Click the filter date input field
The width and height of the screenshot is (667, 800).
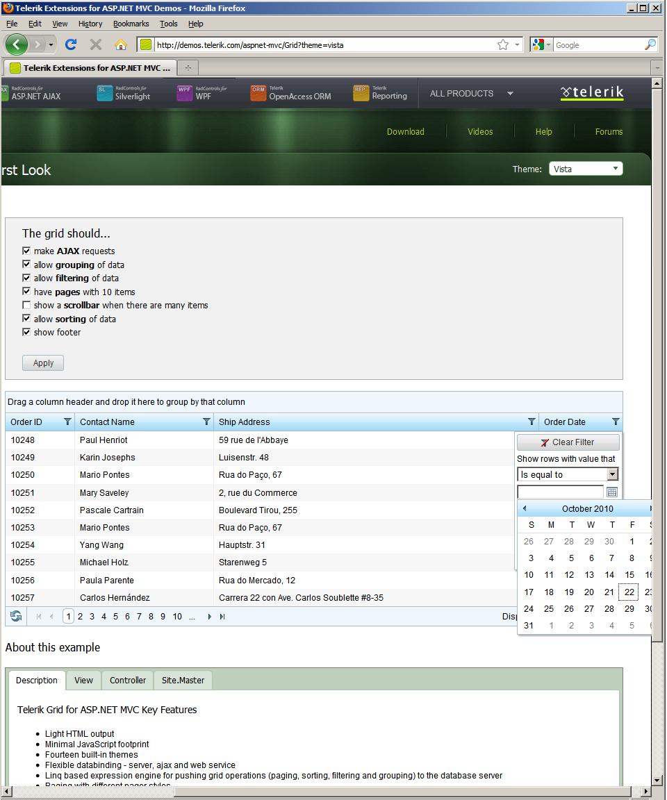coord(560,492)
